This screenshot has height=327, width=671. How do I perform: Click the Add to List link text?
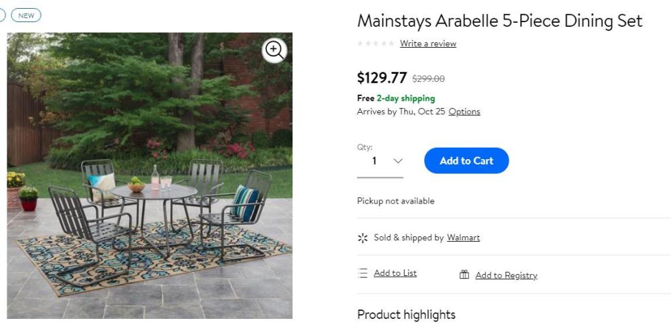tap(395, 273)
